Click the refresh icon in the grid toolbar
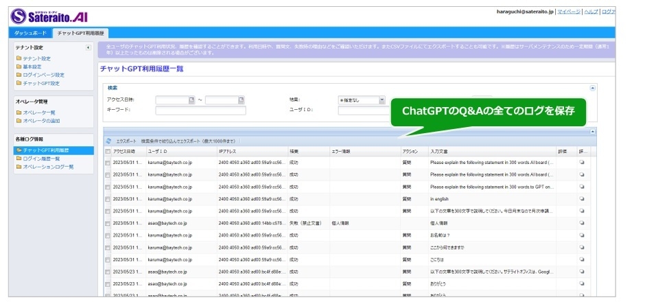 tap(108, 140)
